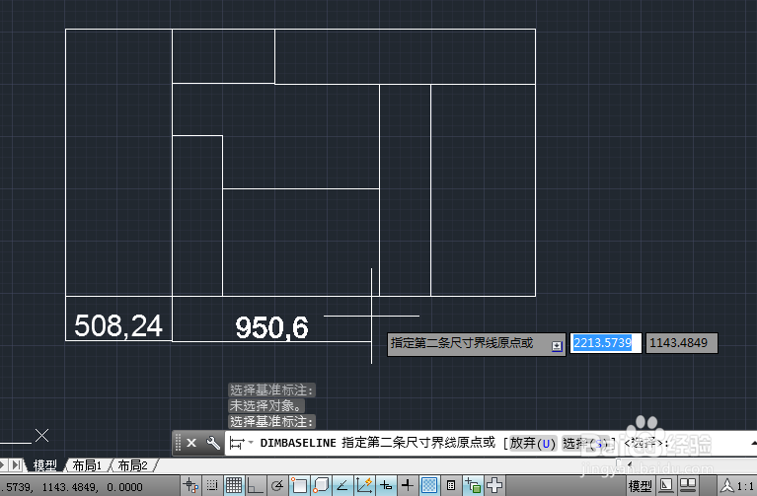Click the coordinates readout in status bar
Viewport: 757px width, 496px height.
coord(72,487)
